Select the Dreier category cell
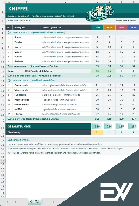 point(26,47)
